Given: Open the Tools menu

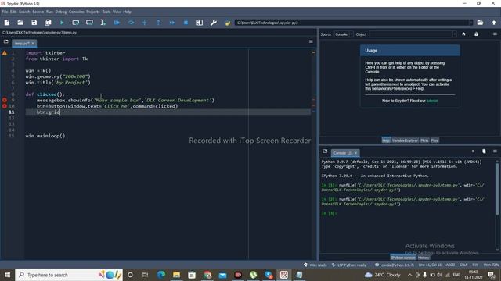Looking at the screenshot, I should (106, 12).
